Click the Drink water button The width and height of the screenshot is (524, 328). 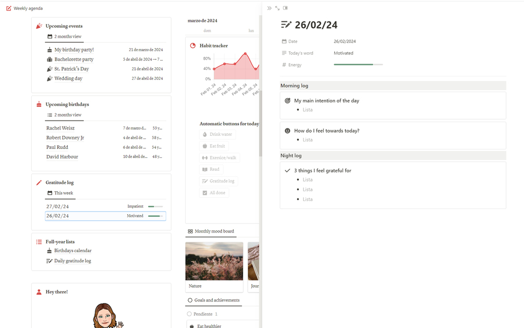click(x=217, y=134)
